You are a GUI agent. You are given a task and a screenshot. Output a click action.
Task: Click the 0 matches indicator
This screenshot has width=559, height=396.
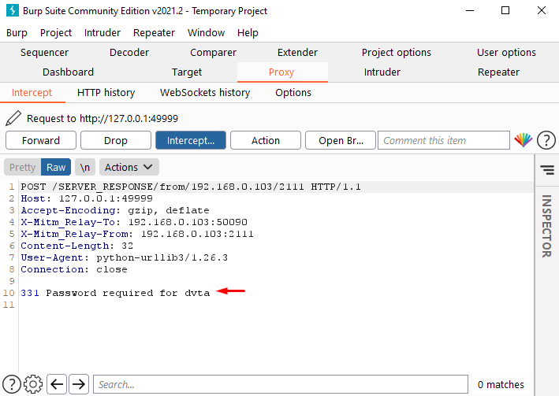click(x=501, y=385)
